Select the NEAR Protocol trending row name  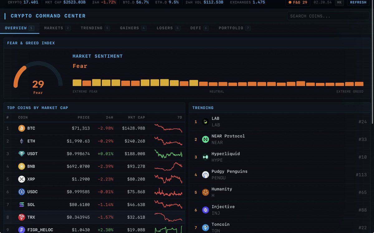click(228, 136)
